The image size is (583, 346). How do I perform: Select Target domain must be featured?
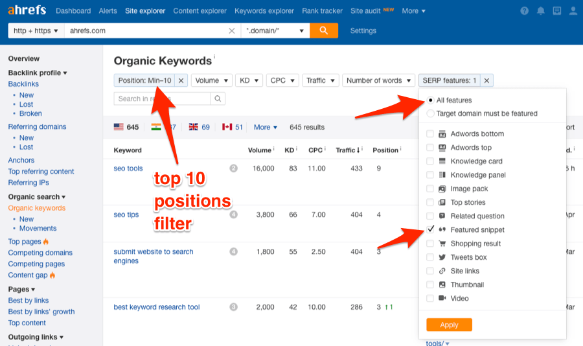(431, 113)
